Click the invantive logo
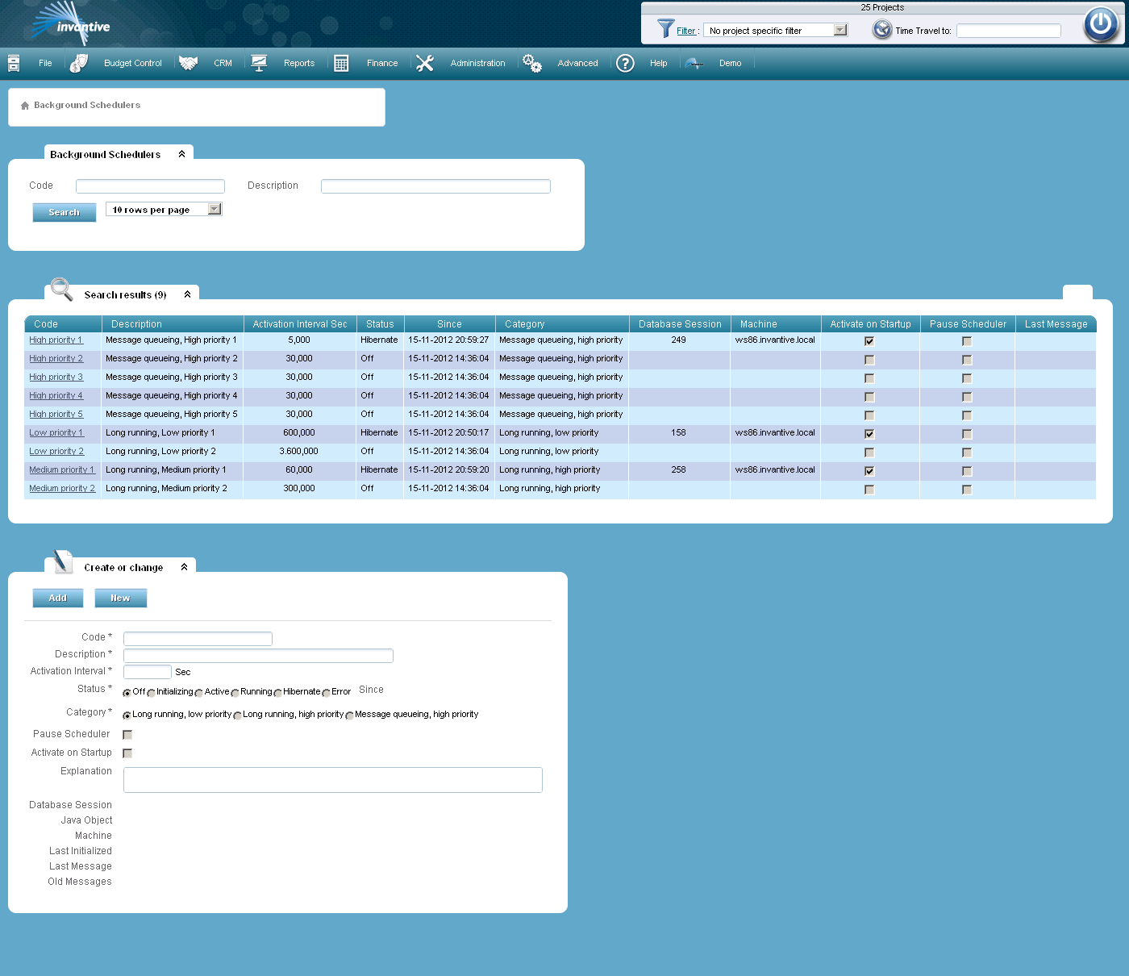 coord(69,23)
